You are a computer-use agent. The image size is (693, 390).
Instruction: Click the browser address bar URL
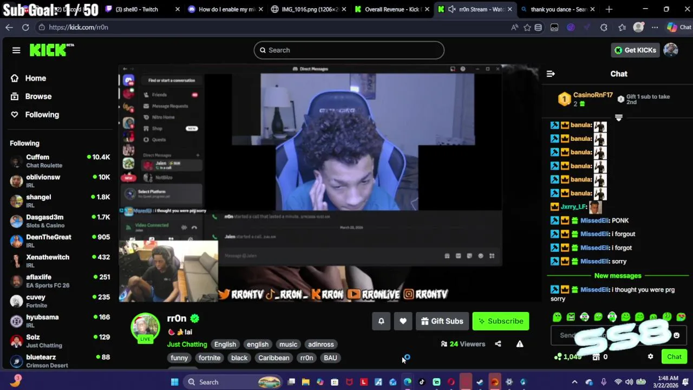[79, 27]
